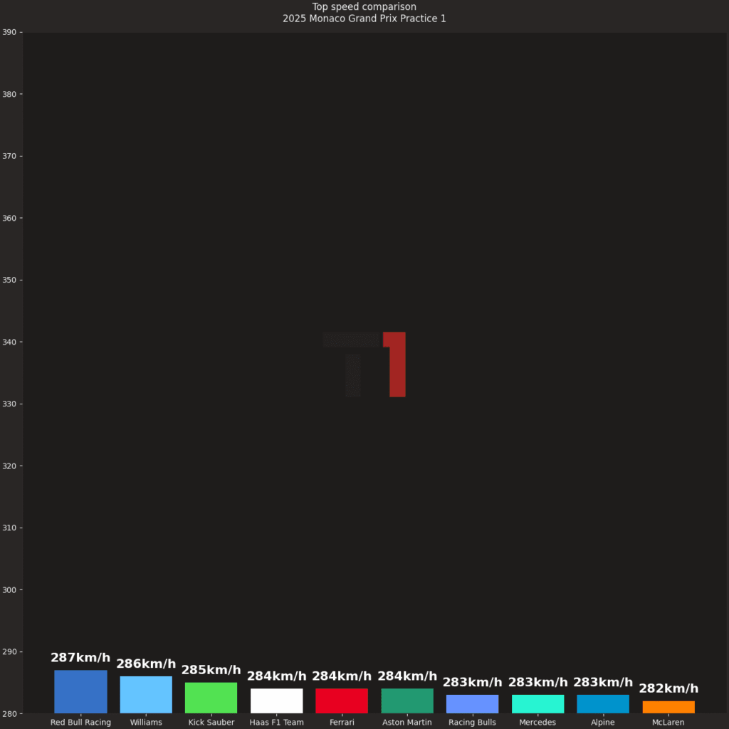The image size is (729, 729).
Task: Click the 290 y-axis tick label
Action: click(9, 652)
